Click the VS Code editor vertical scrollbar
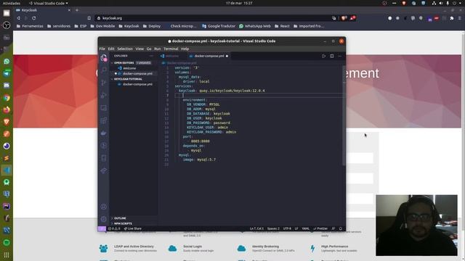465x261 pixels. [344, 115]
